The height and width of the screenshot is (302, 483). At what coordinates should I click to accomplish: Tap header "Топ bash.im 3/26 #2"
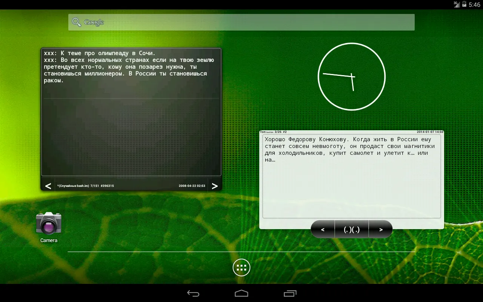274,132
